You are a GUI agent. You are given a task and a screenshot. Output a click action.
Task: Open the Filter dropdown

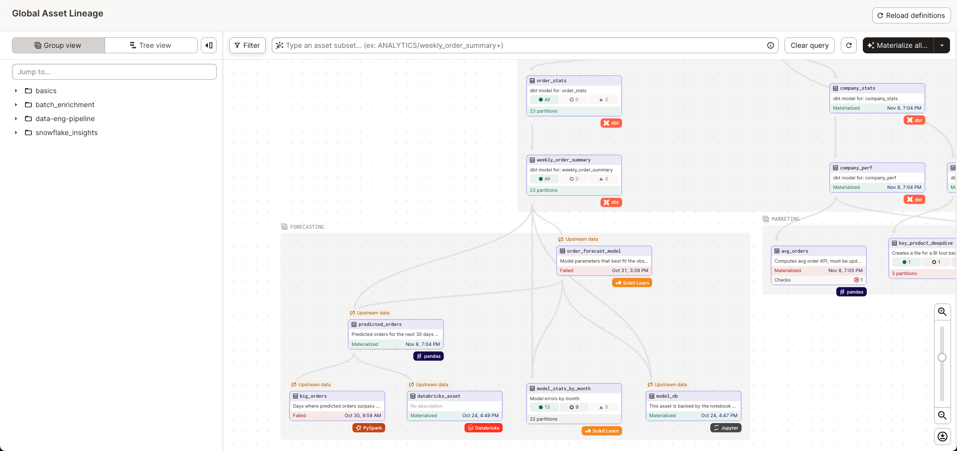coord(247,45)
